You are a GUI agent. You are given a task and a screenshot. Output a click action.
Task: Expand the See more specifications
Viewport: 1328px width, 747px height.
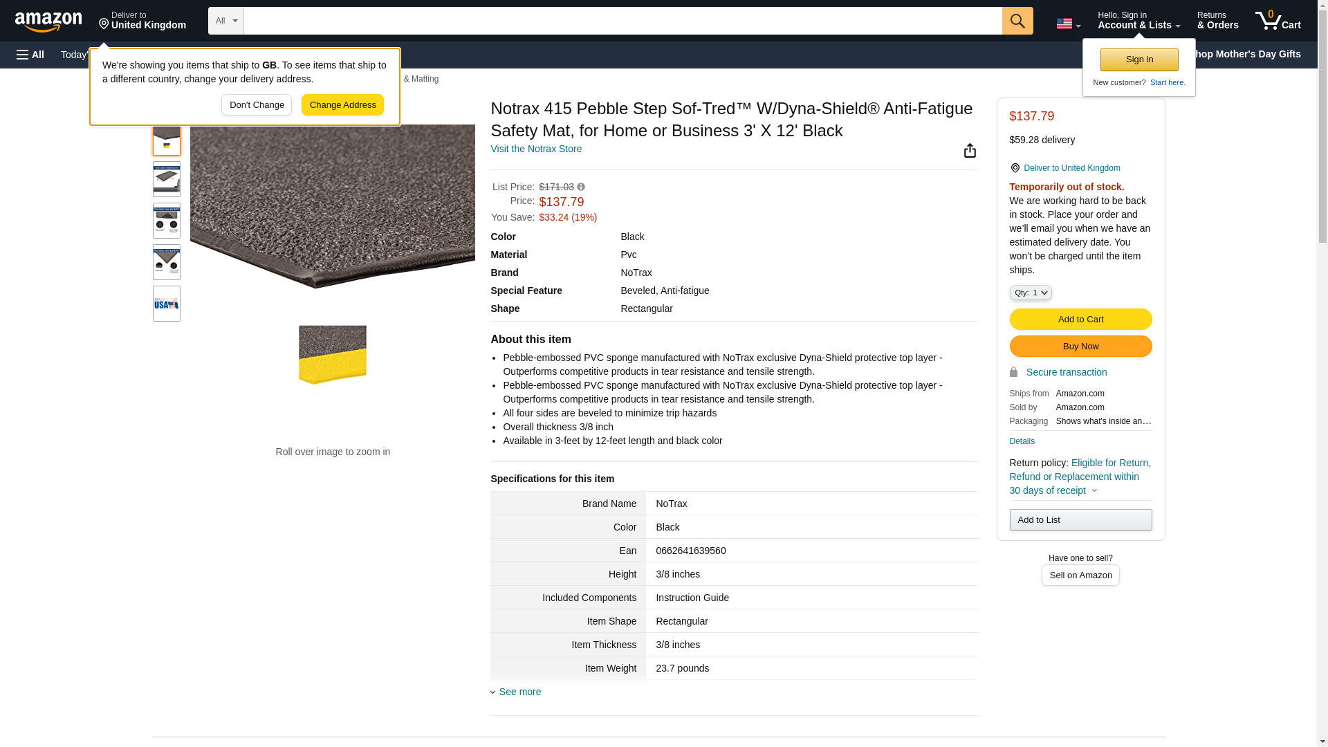pos(519,692)
